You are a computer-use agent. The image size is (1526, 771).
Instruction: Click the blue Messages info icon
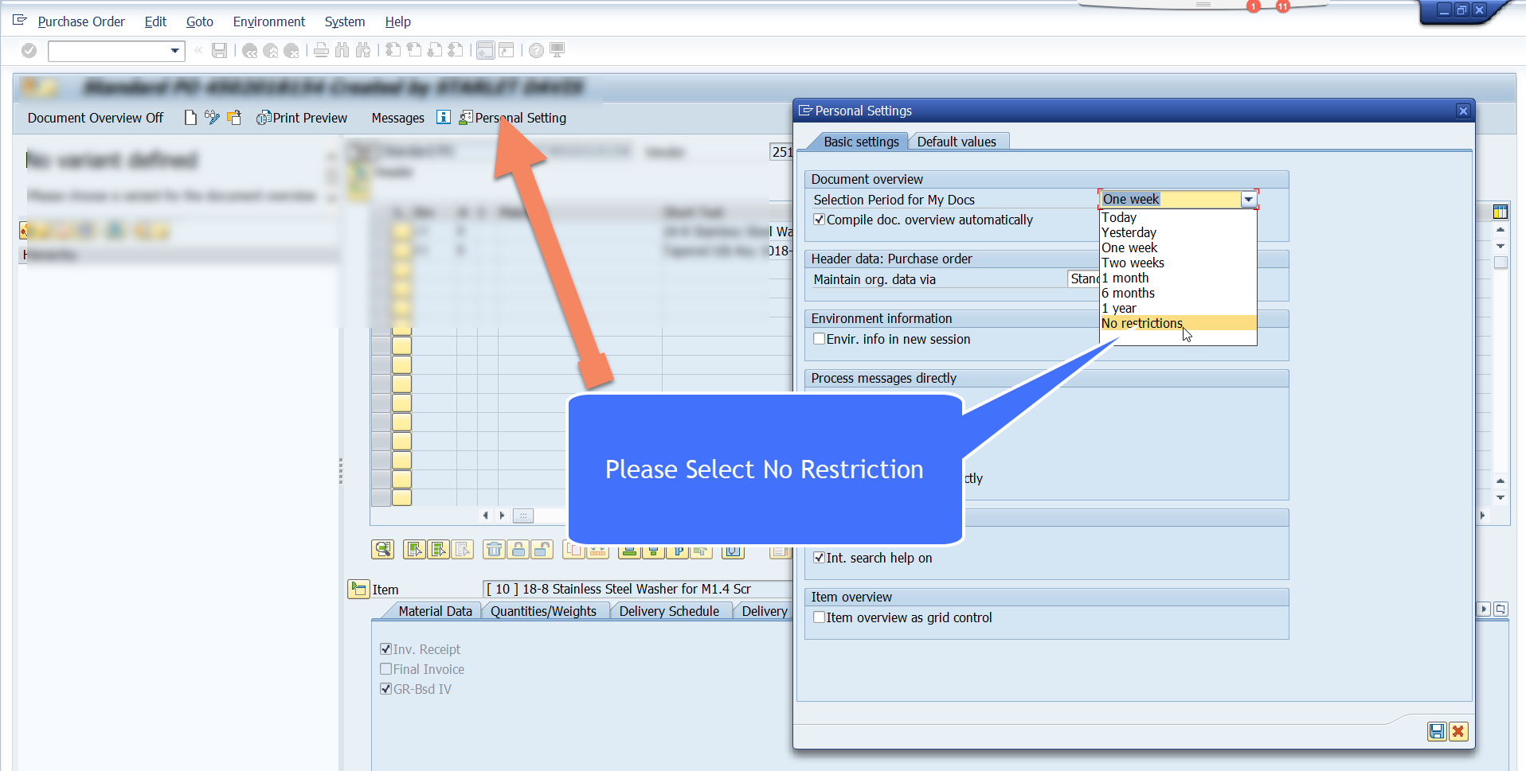click(x=444, y=118)
